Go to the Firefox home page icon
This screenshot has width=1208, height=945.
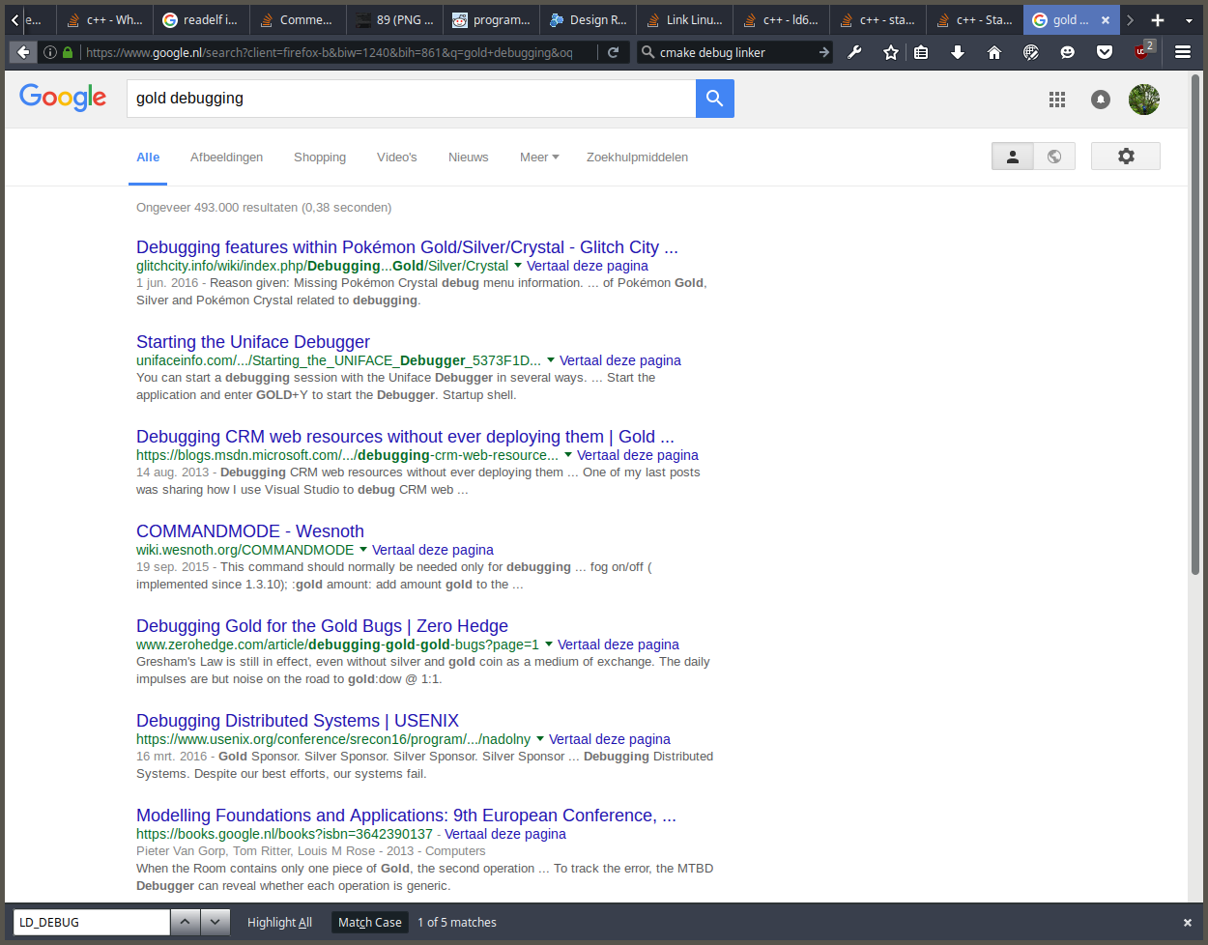click(993, 52)
